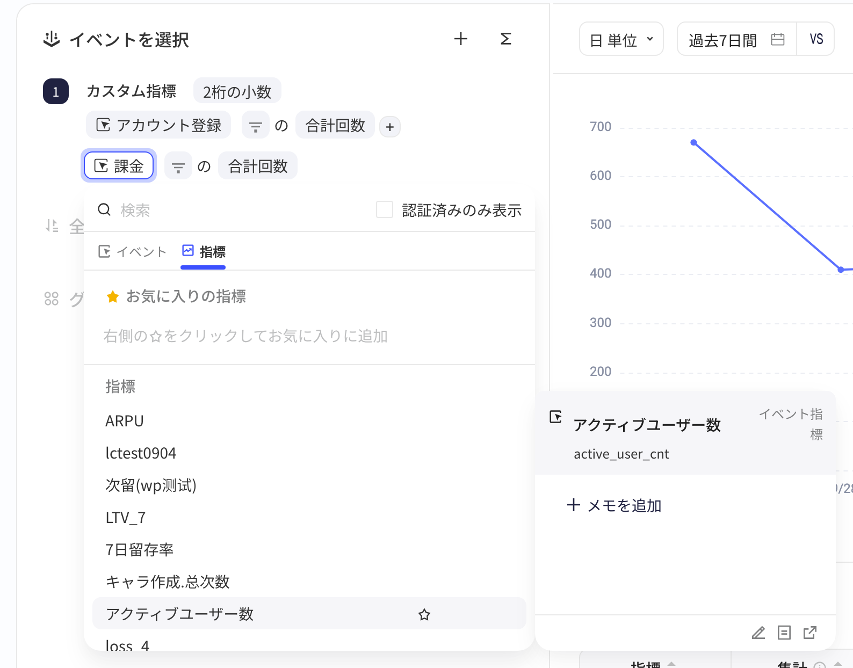Screen dimensions: 853x668
Task: Switch to 指標 tab
Action: click(x=204, y=252)
